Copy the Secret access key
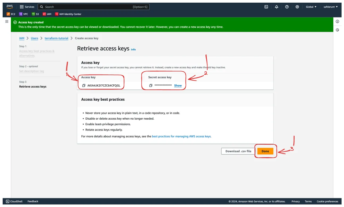 click(x=150, y=85)
